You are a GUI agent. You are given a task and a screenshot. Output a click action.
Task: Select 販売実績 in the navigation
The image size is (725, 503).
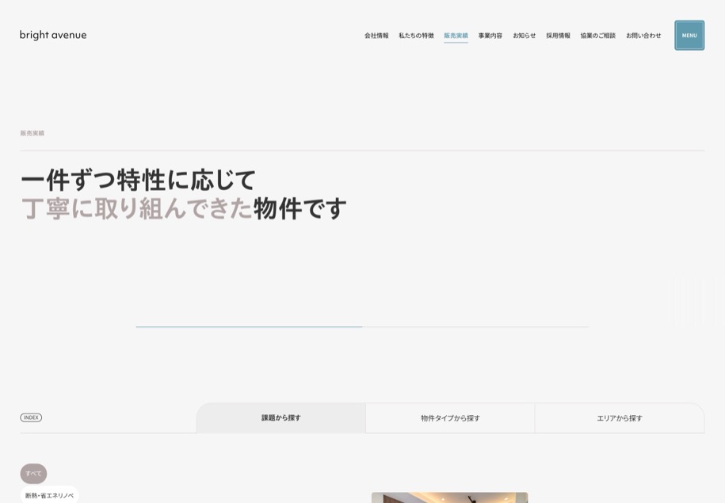456,36
